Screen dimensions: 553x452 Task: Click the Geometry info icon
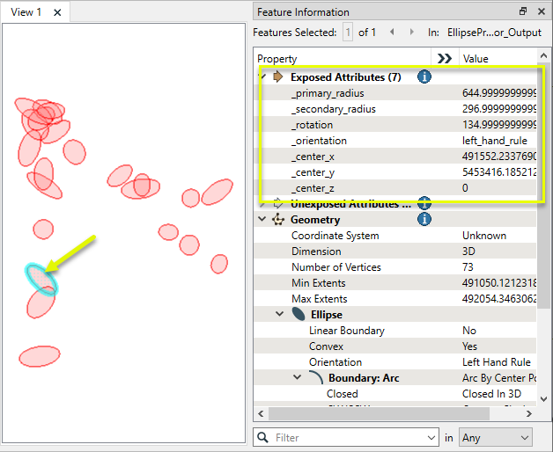(424, 219)
